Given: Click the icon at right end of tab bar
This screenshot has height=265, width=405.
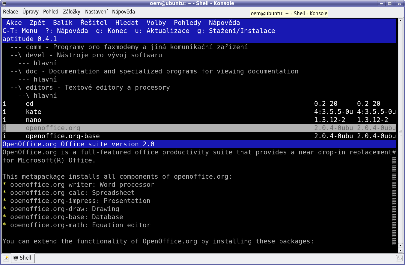Looking at the screenshot, I should pos(399,258).
